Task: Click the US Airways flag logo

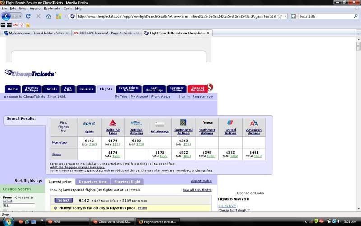Action: click(160, 124)
